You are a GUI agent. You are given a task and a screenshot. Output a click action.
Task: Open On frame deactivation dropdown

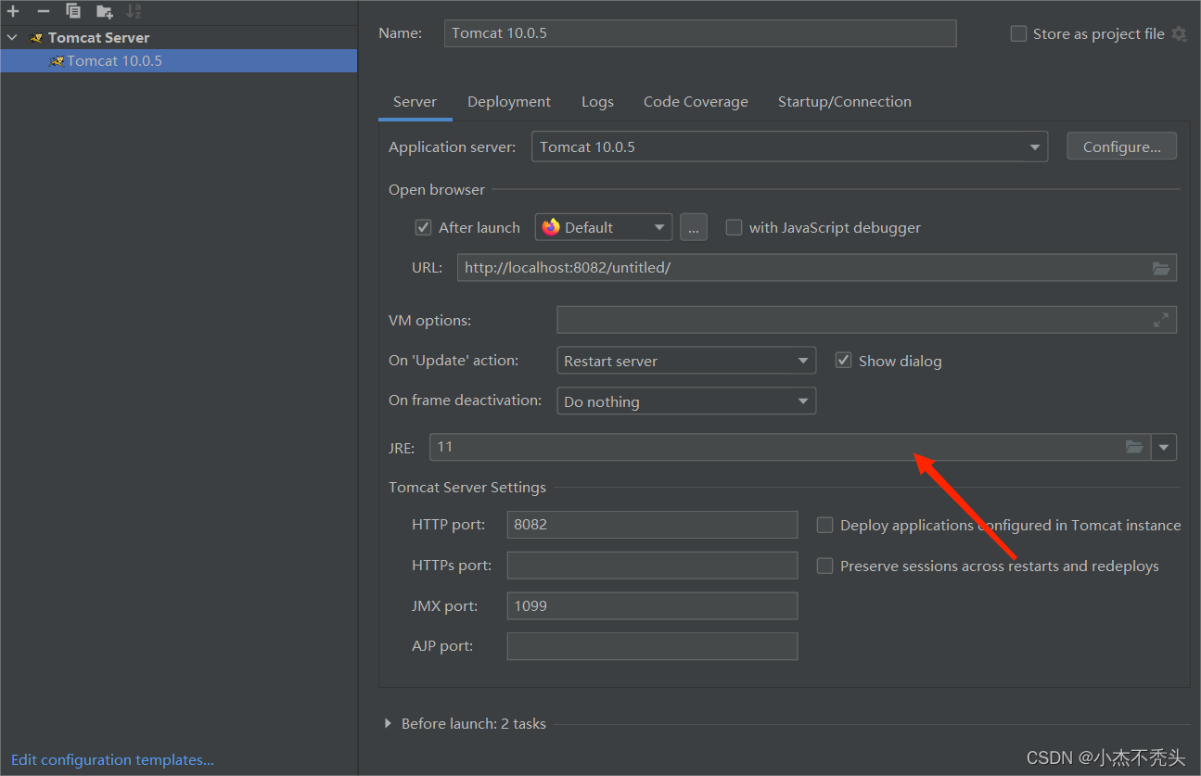point(686,401)
